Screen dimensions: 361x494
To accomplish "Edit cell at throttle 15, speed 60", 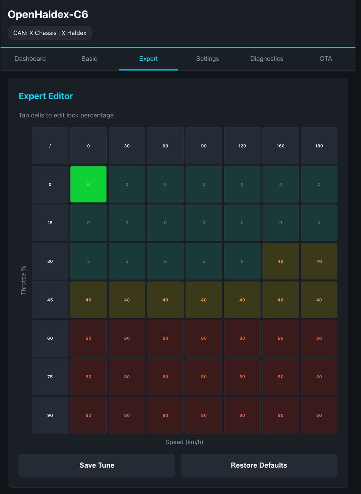I will click(x=165, y=223).
